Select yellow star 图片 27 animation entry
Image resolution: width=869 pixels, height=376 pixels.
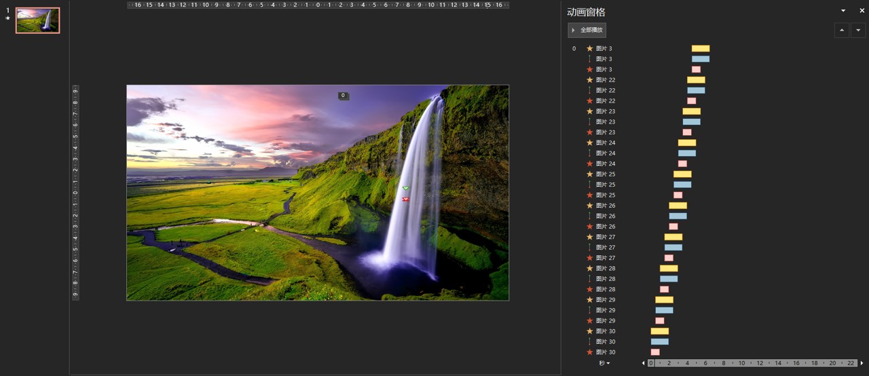click(606, 237)
